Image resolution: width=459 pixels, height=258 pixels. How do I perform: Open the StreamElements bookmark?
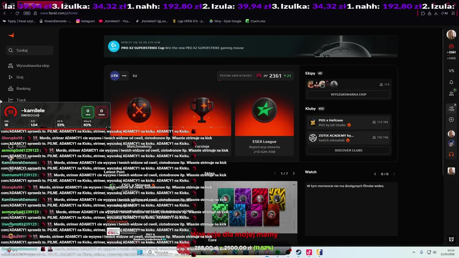click(x=55, y=21)
